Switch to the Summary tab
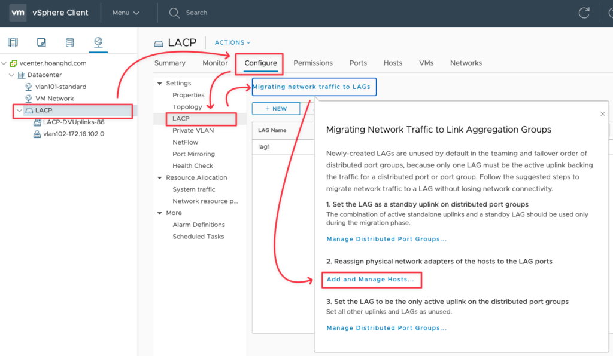Viewport: 613px width, 356px height. (169, 63)
